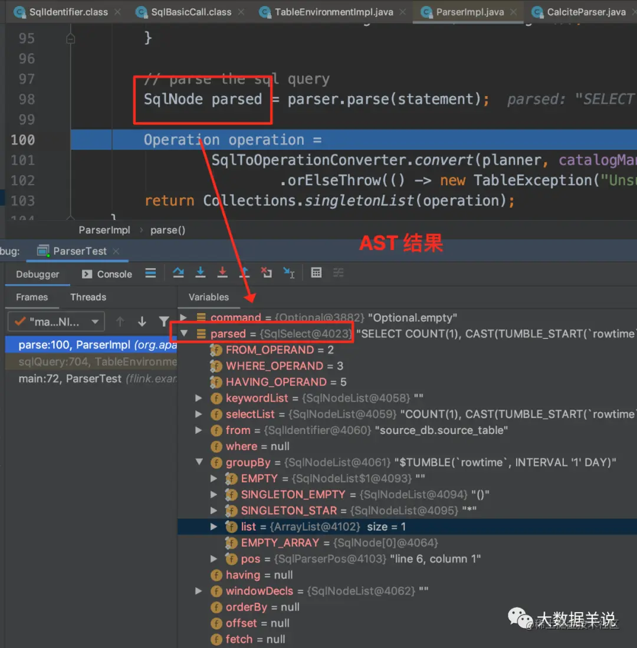Select the Variables panel tab
The image size is (637, 648).
[209, 297]
